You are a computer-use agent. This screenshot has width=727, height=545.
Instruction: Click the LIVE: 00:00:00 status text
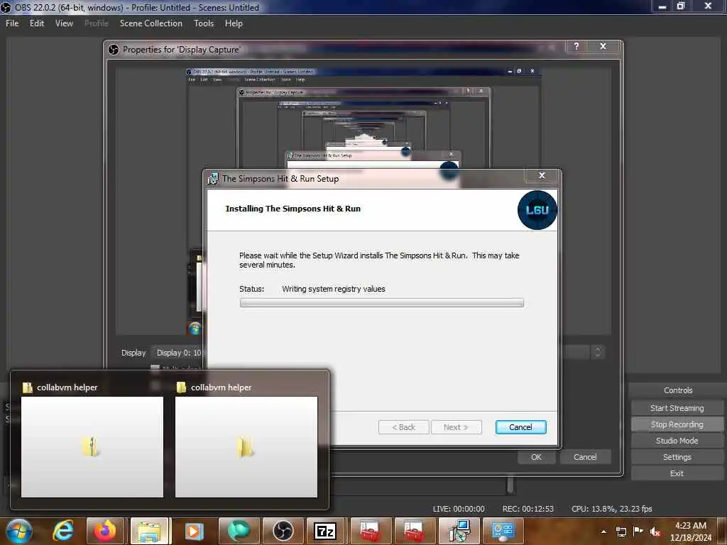coord(459,509)
